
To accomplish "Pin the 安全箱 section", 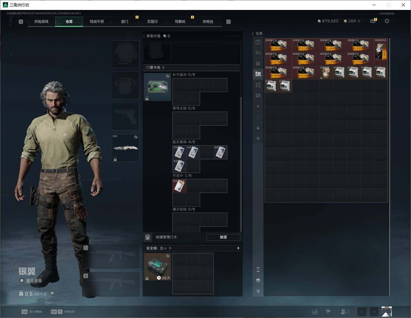I will tap(238, 248).
